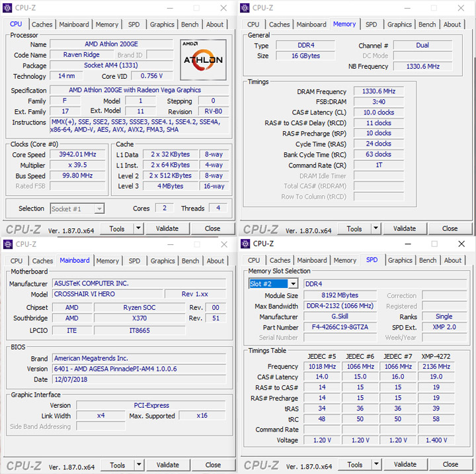Click the DRAM Frequency value 1330.6 MHz
Screen dimensions: 476x474
[x=379, y=91]
